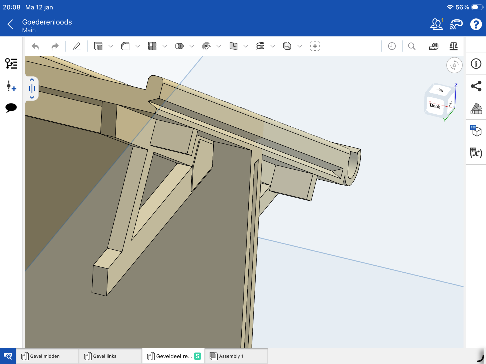The image size is (486, 364).
Task: Click the Redo arrow in toolbar
Action: [x=55, y=46]
